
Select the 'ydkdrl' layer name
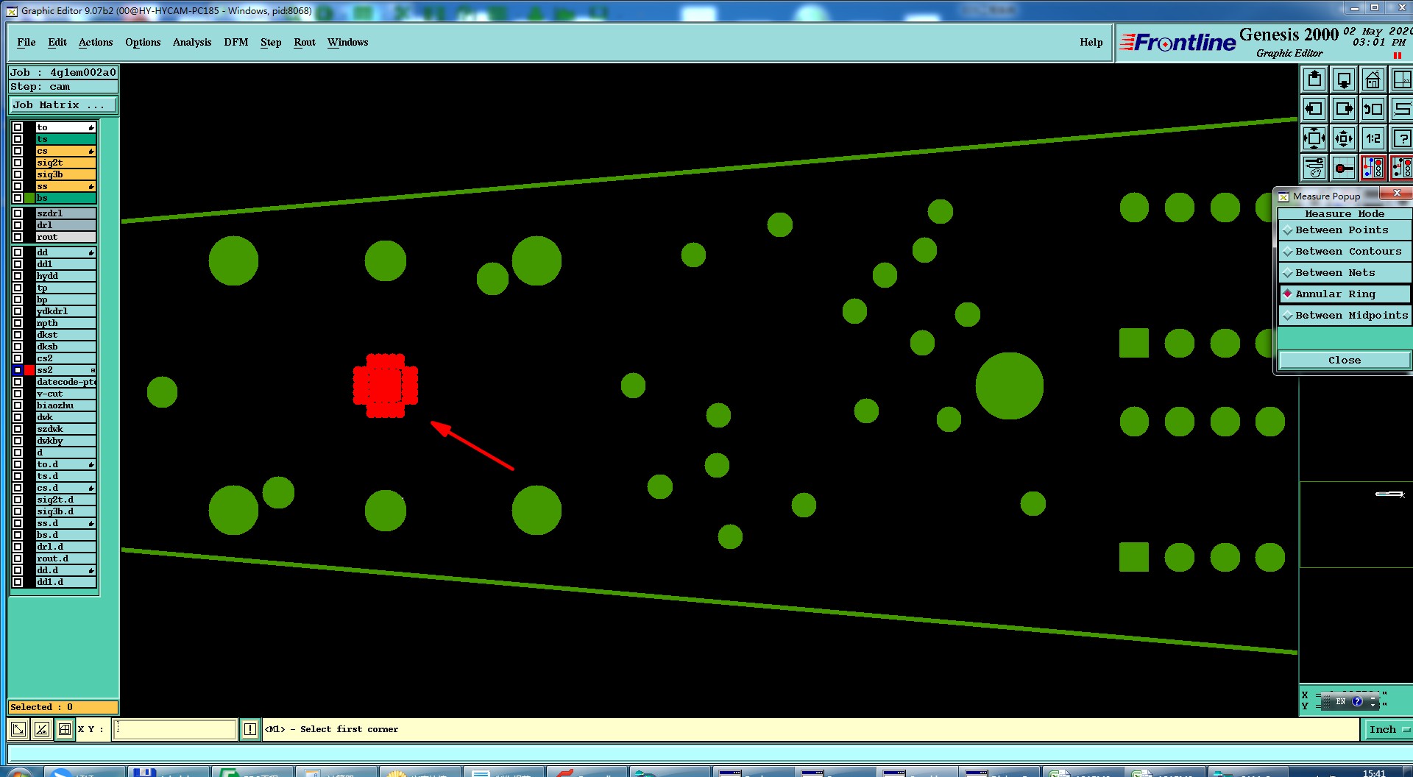coord(65,311)
